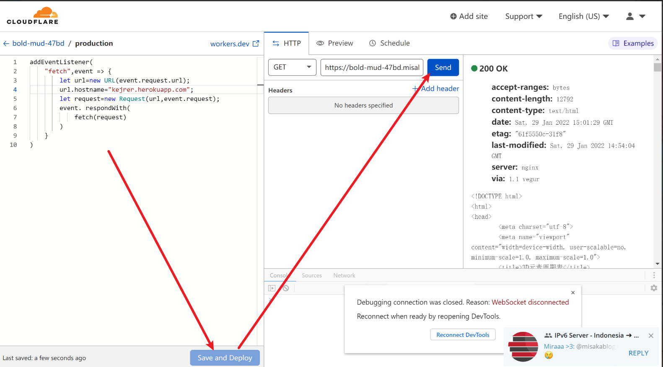Click the server: nginx header entry

pyautogui.click(x=515, y=167)
